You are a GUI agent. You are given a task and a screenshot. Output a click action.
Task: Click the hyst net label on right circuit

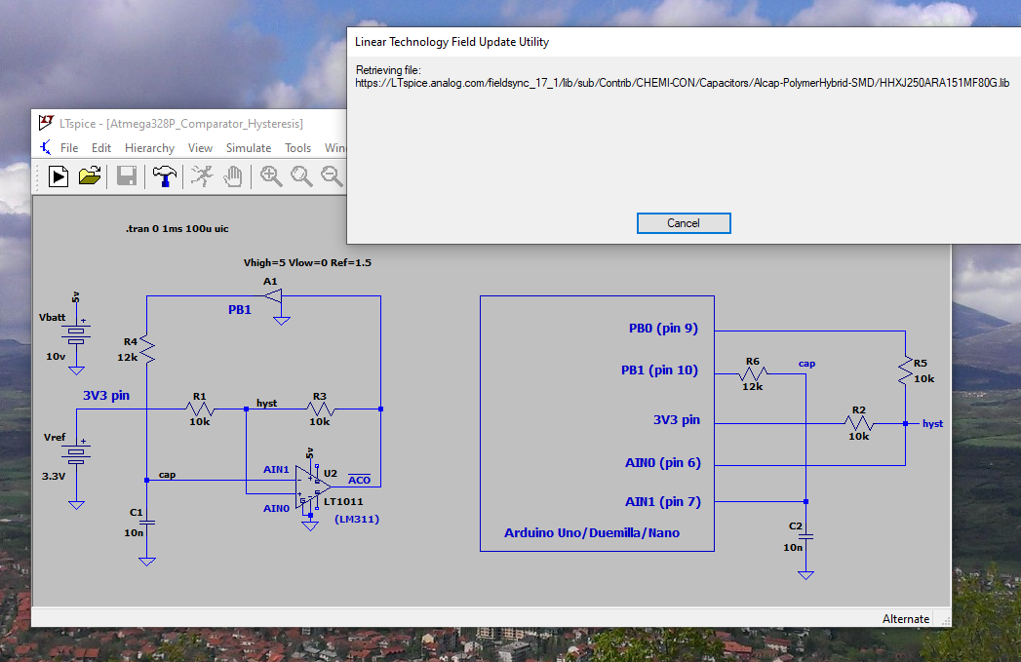tap(932, 424)
